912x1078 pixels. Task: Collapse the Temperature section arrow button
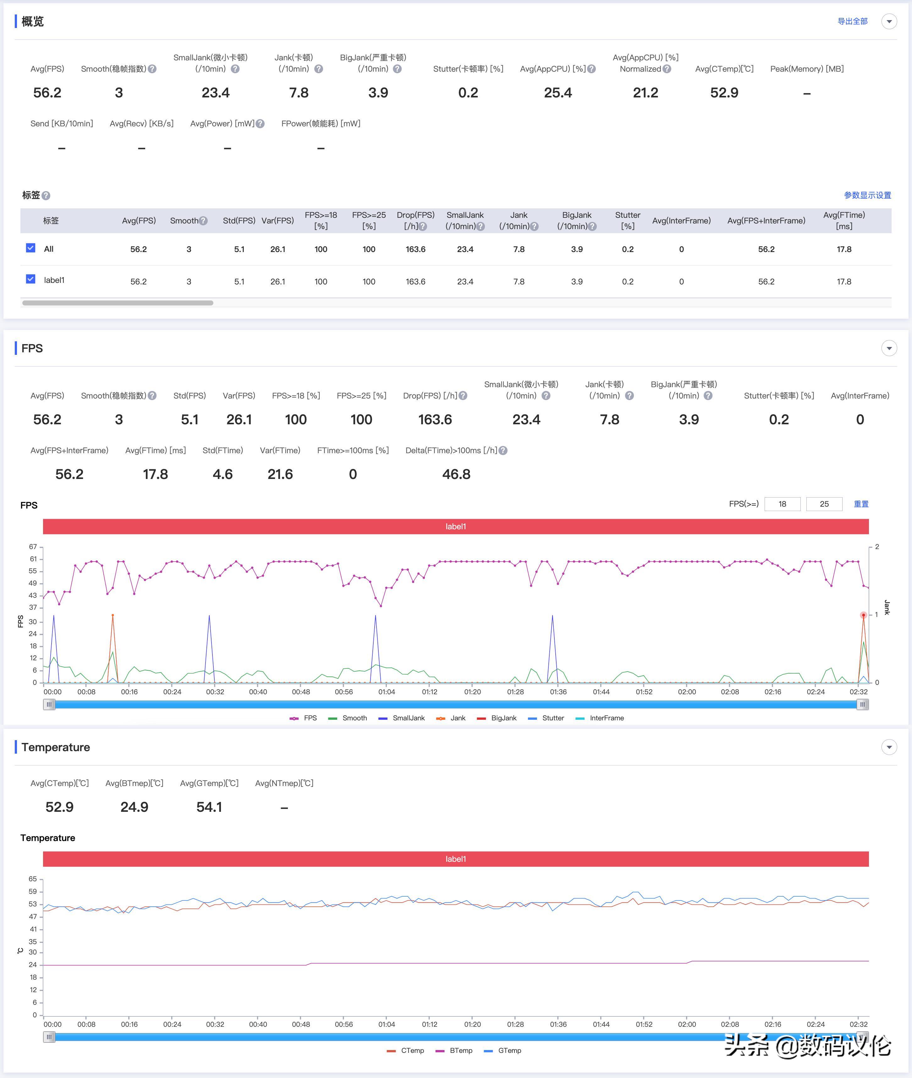click(x=889, y=747)
